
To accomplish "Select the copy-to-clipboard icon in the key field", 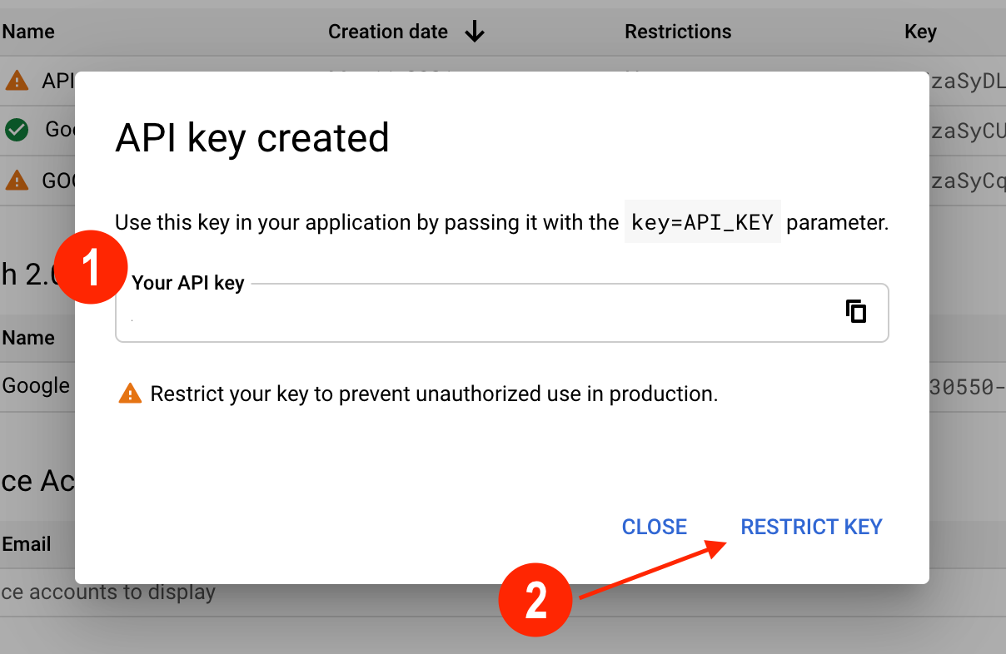I will point(856,312).
